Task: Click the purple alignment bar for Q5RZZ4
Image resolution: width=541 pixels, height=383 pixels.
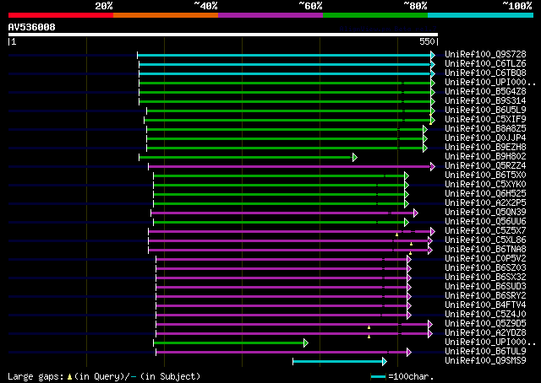Action: (289, 167)
